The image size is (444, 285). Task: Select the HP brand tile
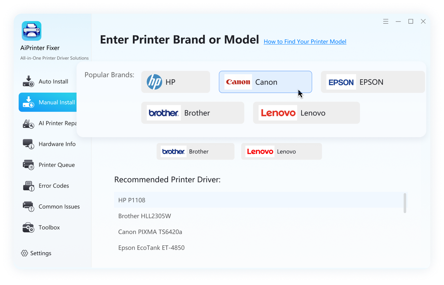176,82
